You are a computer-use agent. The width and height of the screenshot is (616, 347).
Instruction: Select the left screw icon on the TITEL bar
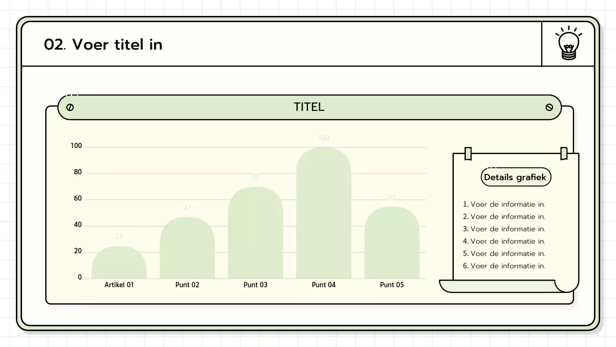(70, 107)
